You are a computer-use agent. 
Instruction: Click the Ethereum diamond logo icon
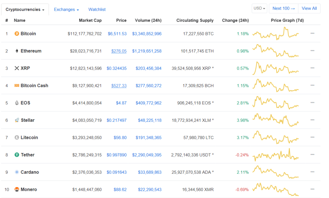tap(17, 51)
